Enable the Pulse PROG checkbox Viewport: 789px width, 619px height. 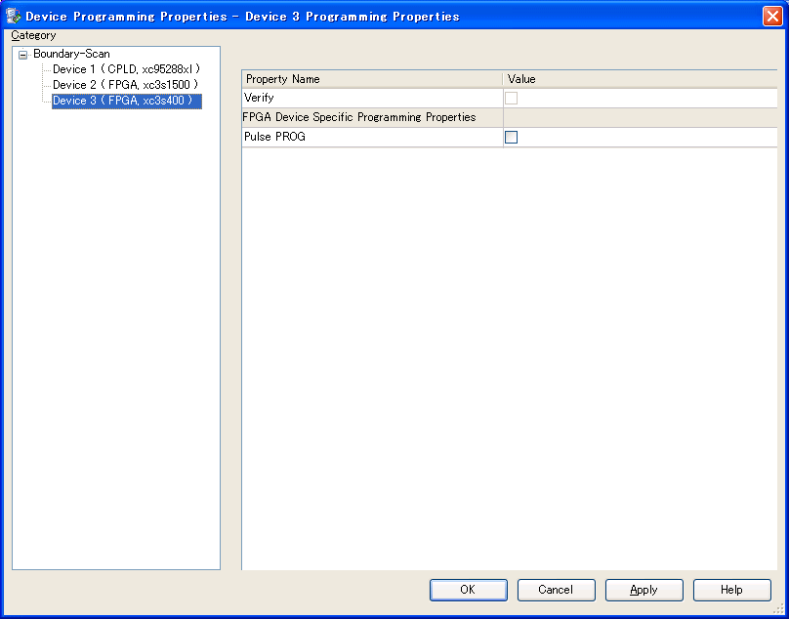(x=511, y=138)
